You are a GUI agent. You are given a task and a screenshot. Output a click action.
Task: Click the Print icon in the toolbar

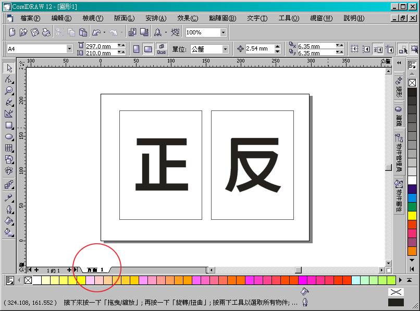(46, 32)
